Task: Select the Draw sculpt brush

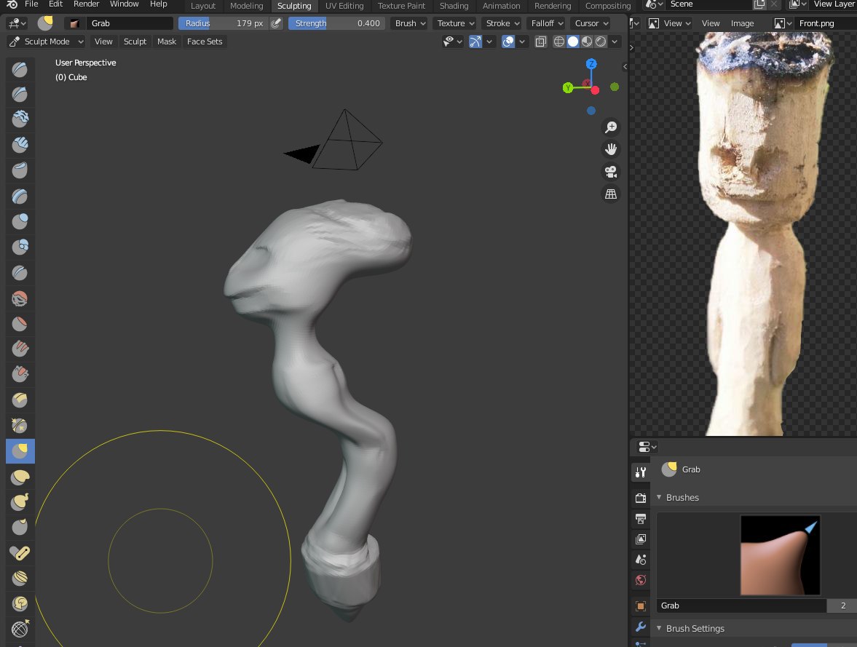Action: point(20,69)
